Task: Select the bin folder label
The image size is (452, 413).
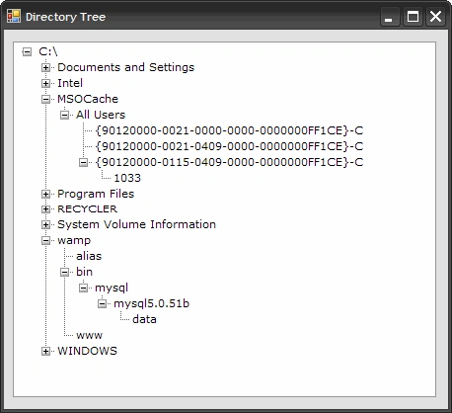Action: pos(84,272)
